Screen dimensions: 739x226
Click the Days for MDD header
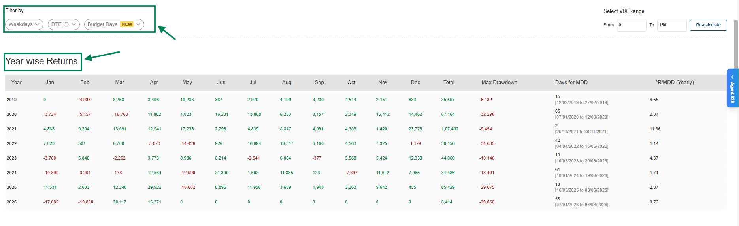click(571, 83)
